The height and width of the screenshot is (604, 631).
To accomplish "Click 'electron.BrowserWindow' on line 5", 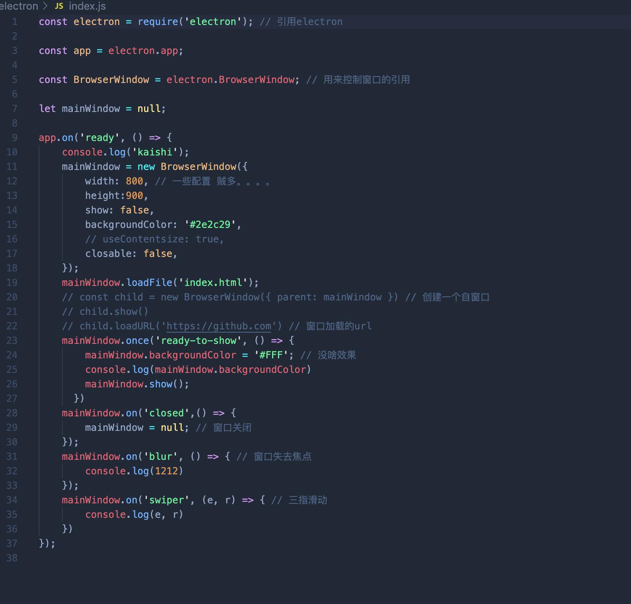I will click(x=231, y=80).
